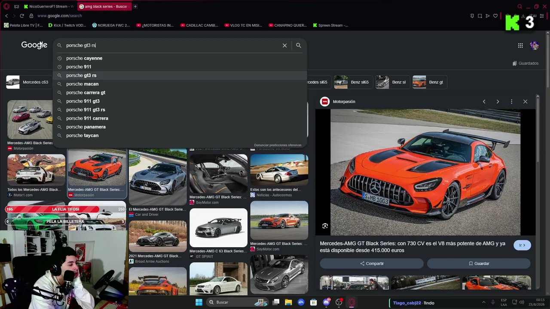Show next image in preview panel
This screenshot has width=550, height=309.
tap(498, 102)
